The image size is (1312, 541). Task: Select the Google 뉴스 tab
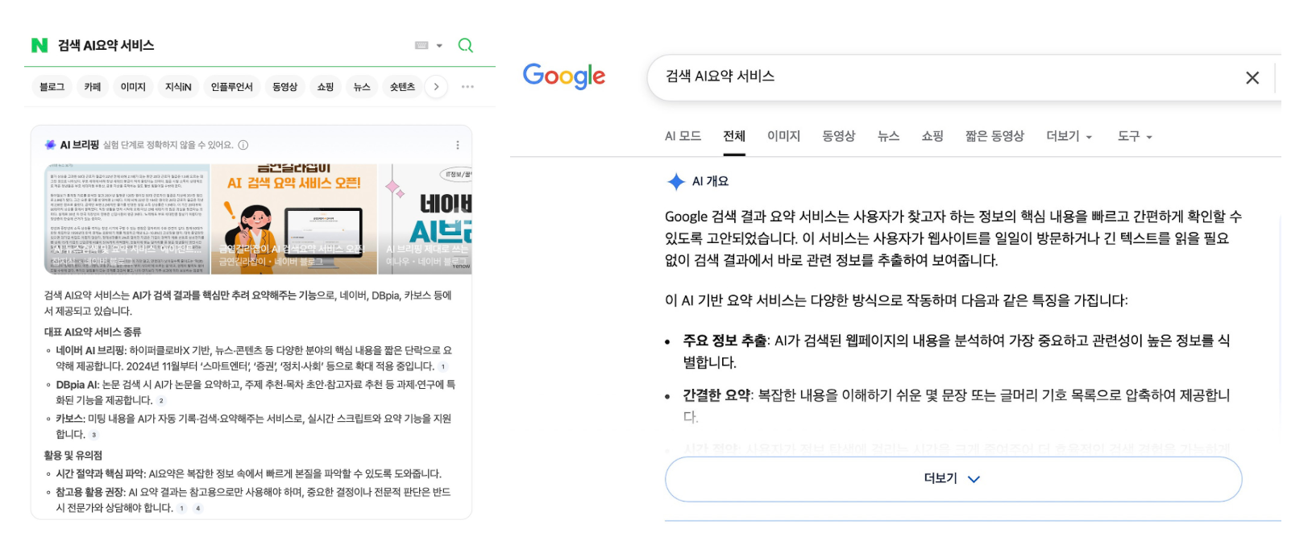click(x=889, y=136)
